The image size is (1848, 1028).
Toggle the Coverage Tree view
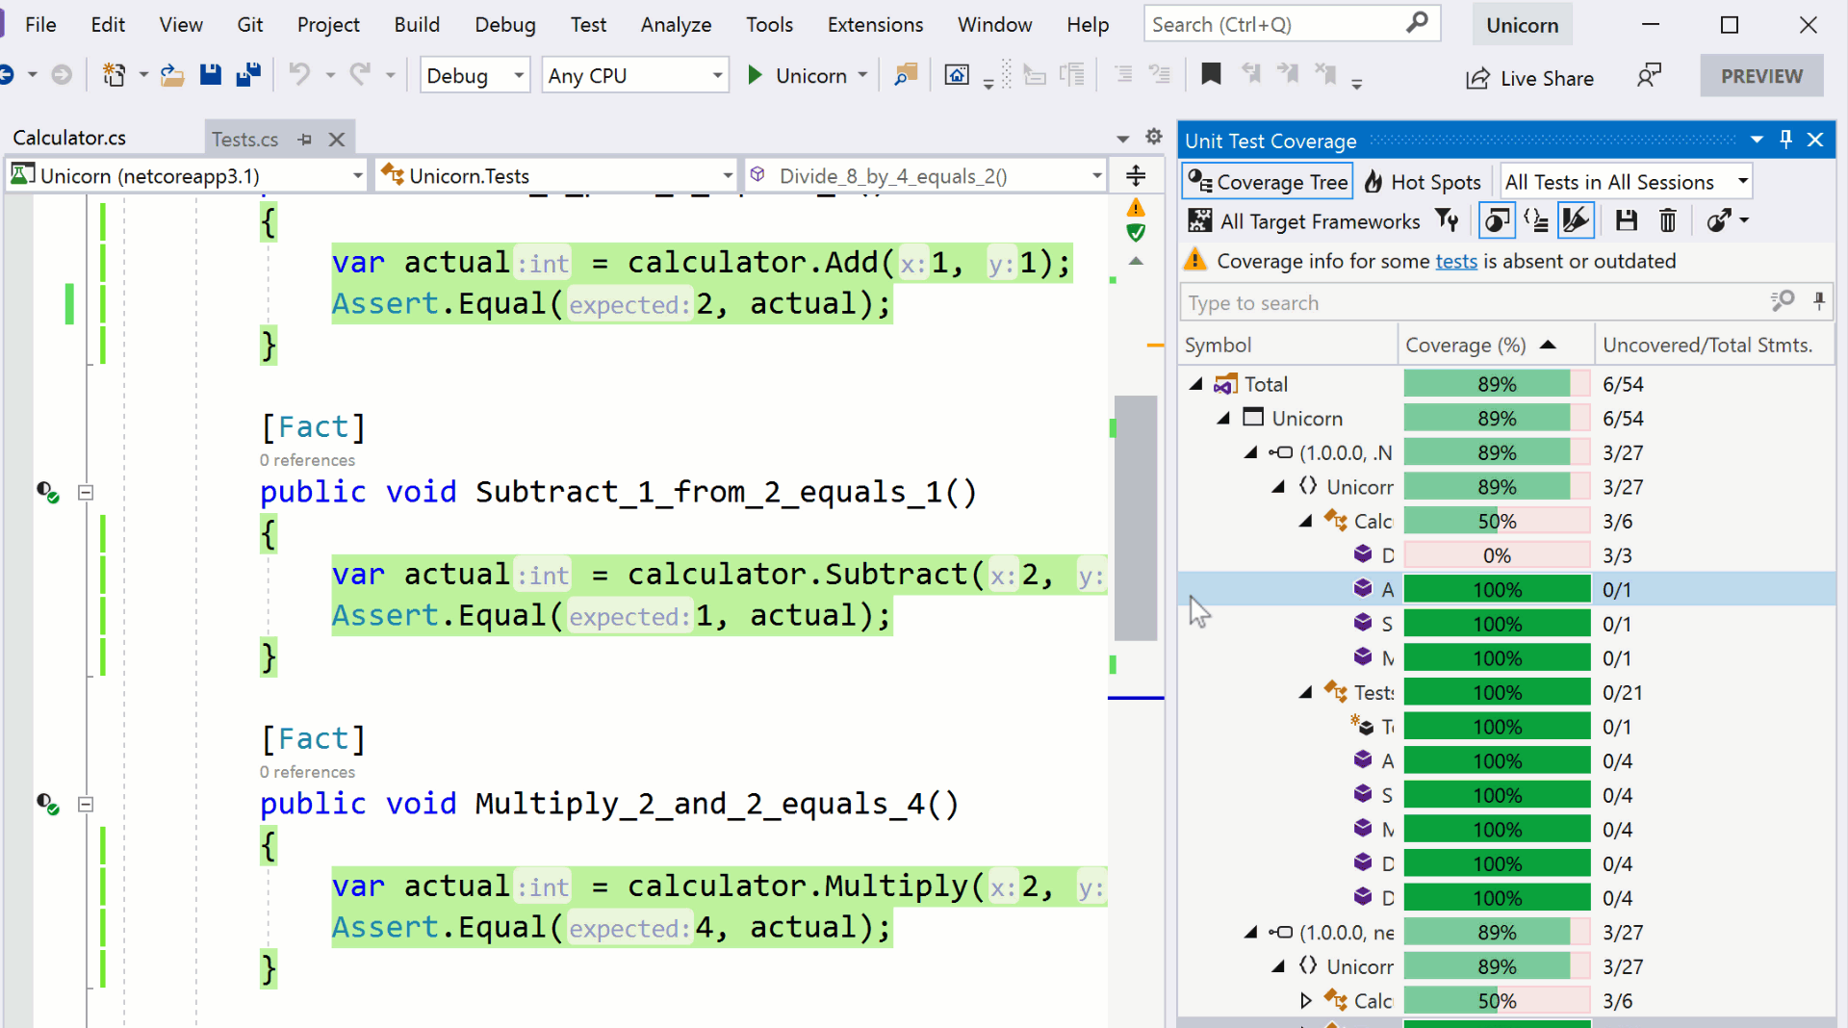point(1267,182)
